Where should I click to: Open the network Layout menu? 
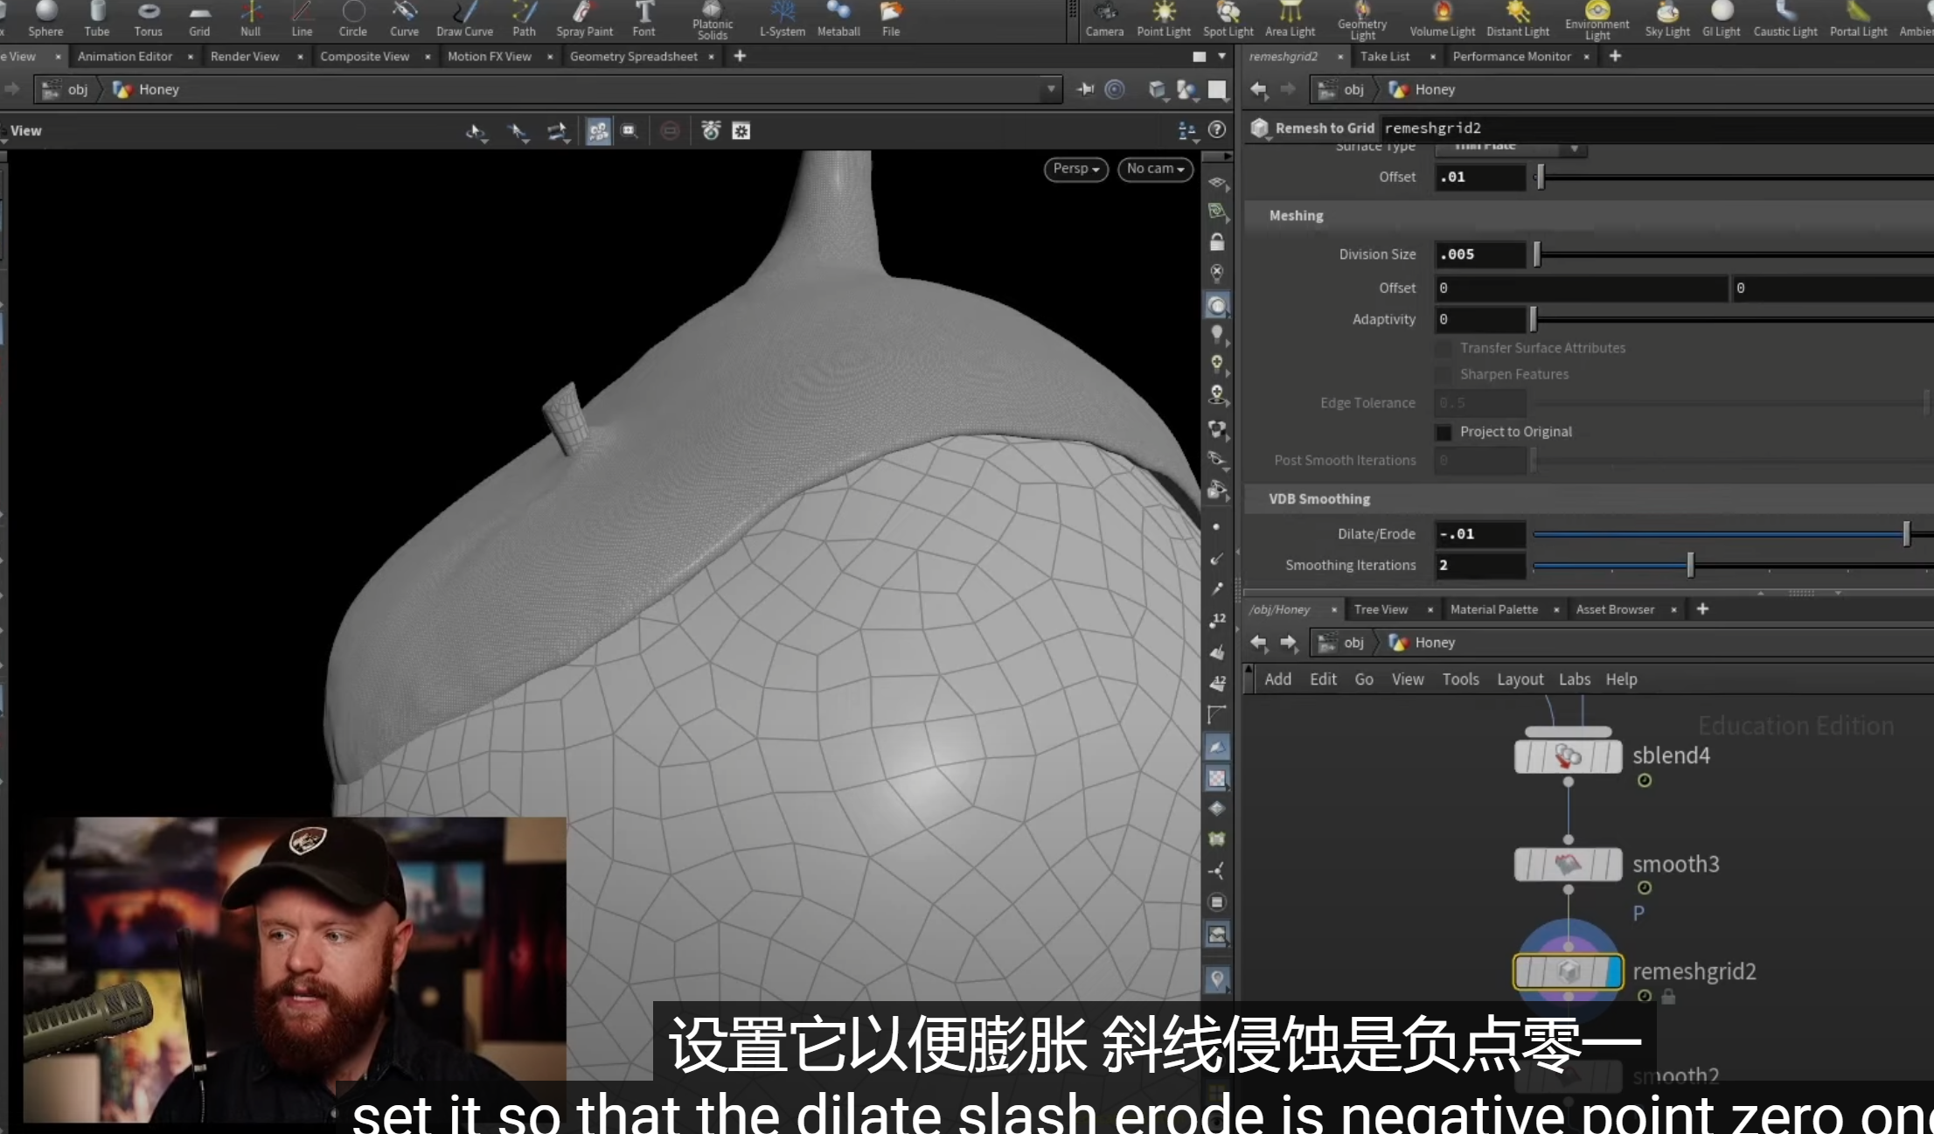[x=1520, y=679]
